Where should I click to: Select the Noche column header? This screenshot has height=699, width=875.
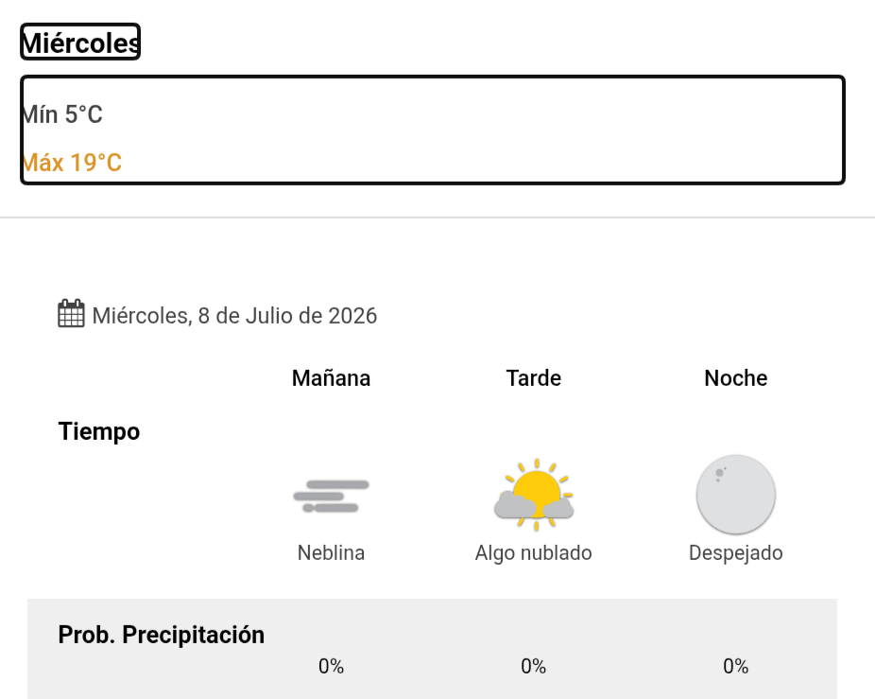point(735,378)
